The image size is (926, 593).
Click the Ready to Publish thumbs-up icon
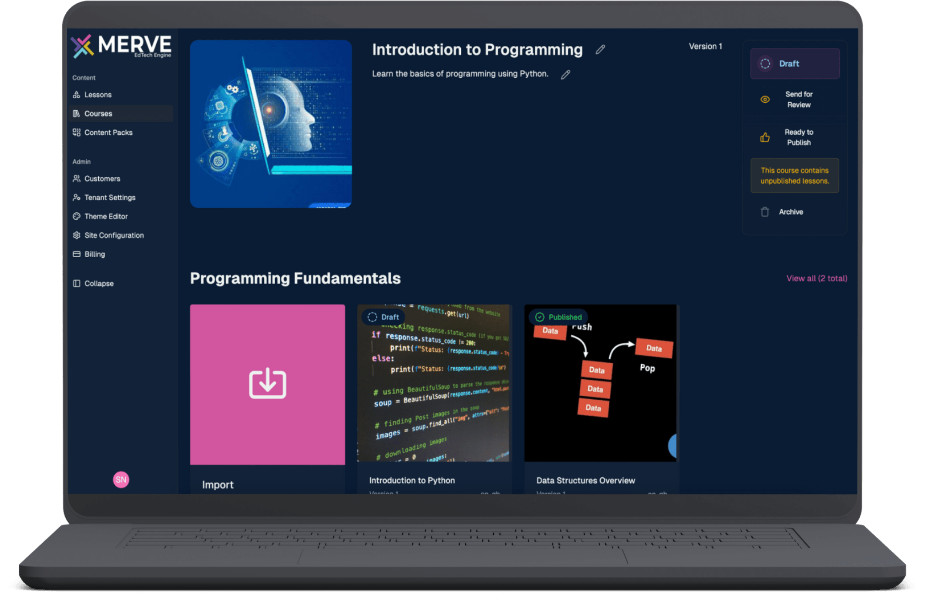tap(765, 138)
